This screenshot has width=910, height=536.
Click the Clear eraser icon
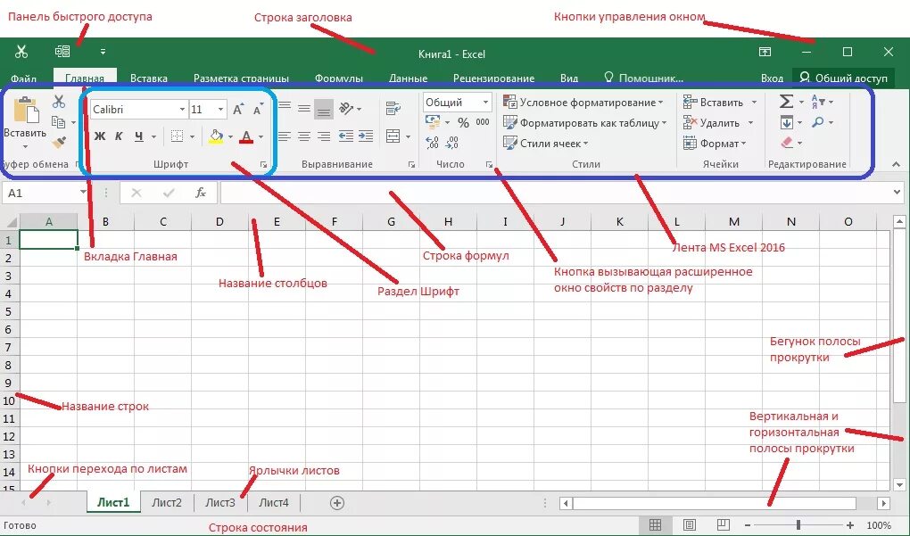pos(786,142)
